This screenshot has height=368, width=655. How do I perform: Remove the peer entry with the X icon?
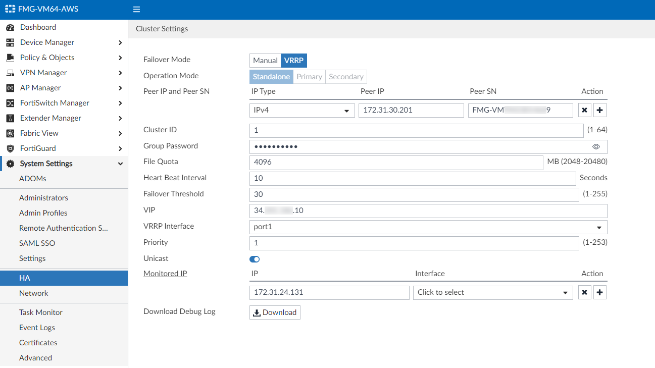tap(584, 110)
